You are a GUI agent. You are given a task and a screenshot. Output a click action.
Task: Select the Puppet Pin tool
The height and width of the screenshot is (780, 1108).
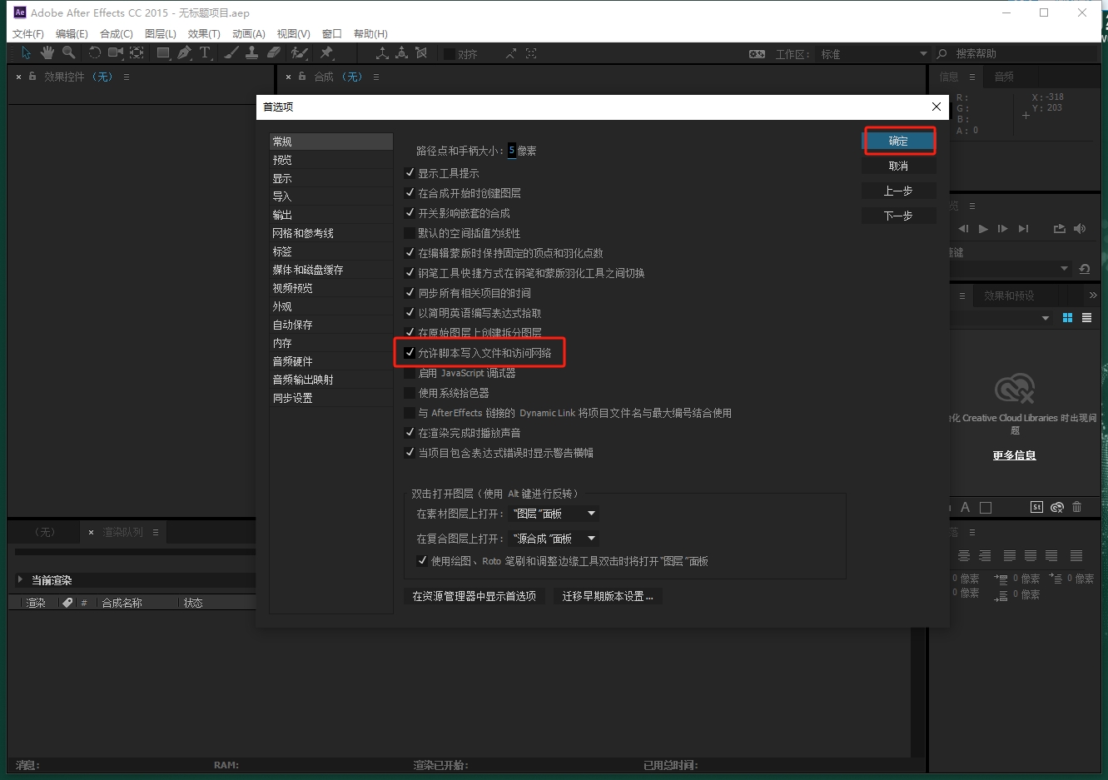pos(326,53)
